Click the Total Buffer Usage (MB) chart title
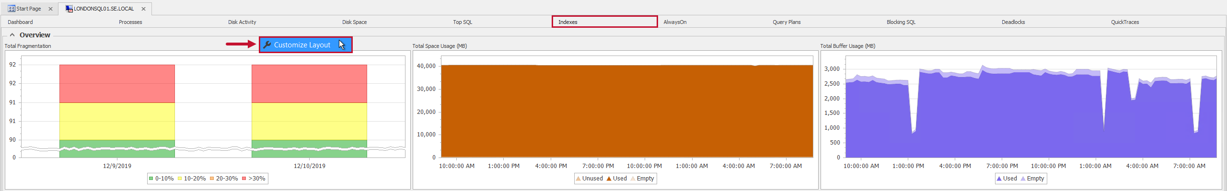 click(847, 46)
